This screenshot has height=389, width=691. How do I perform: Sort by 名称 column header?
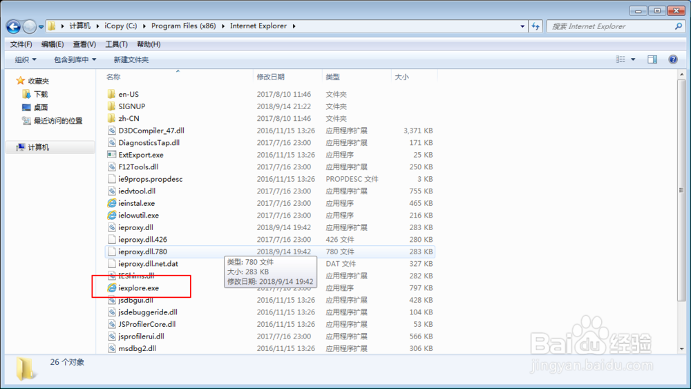pyautogui.click(x=113, y=77)
